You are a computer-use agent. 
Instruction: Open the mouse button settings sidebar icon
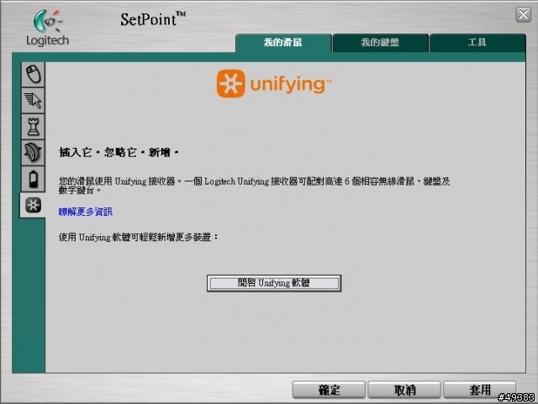(x=34, y=74)
